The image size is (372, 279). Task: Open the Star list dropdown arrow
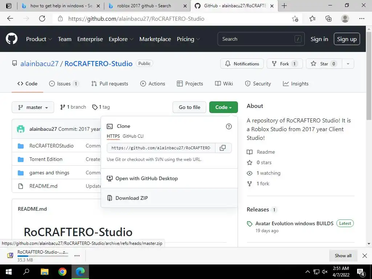pyautogui.click(x=348, y=64)
